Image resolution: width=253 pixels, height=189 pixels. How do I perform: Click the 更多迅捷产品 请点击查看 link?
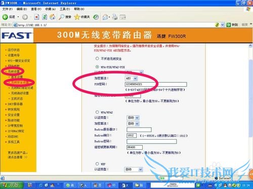[18, 155]
